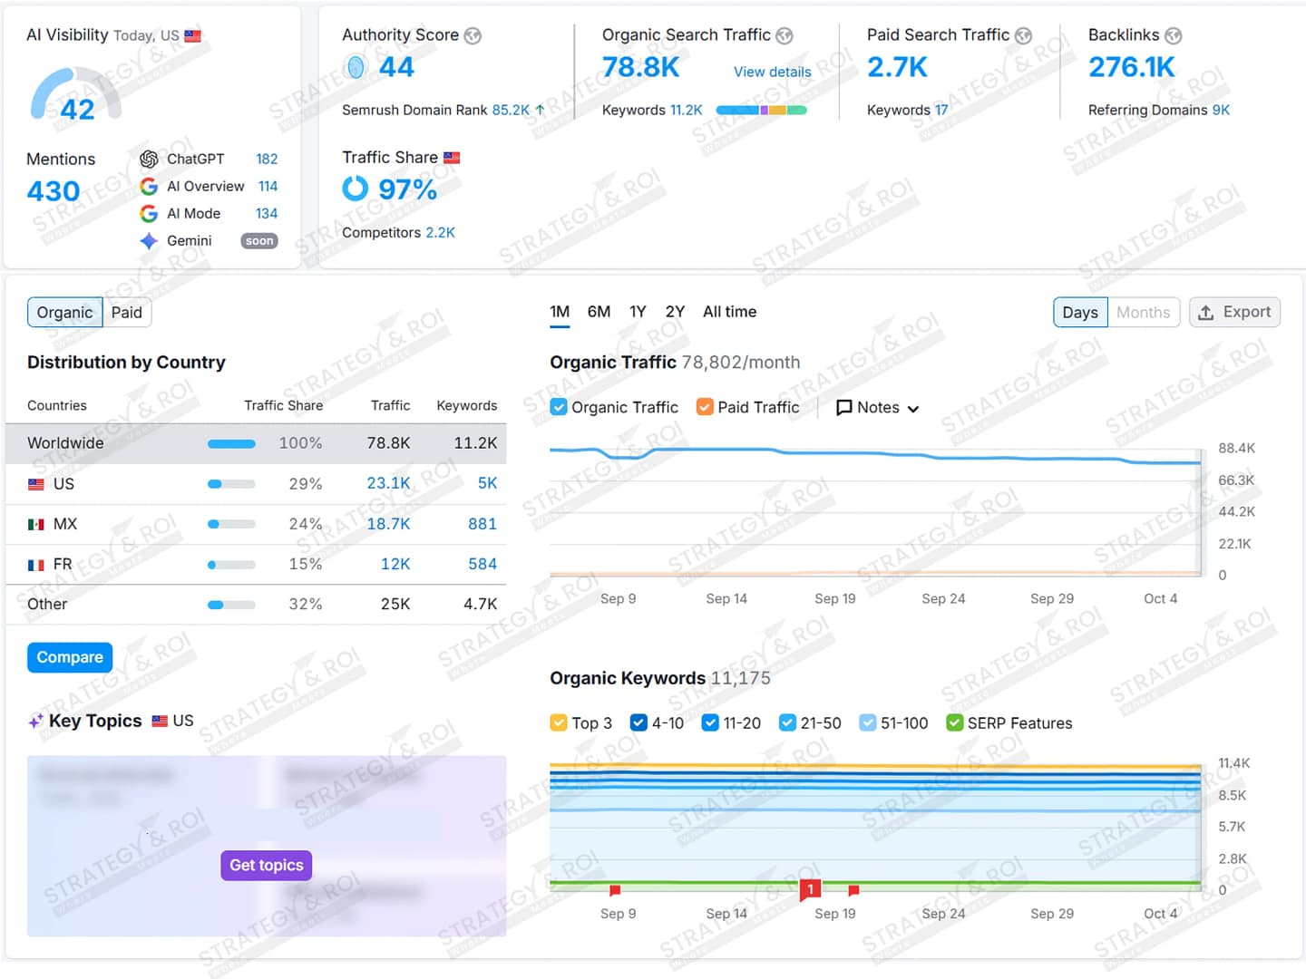This screenshot has width=1306, height=979.
Task: Open the View details link
Action: coord(772,72)
